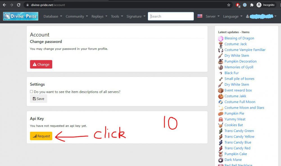Click the Cookies Bat item icon
Image resolution: width=281 pixels, height=166 pixels.
[x=221, y=125]
